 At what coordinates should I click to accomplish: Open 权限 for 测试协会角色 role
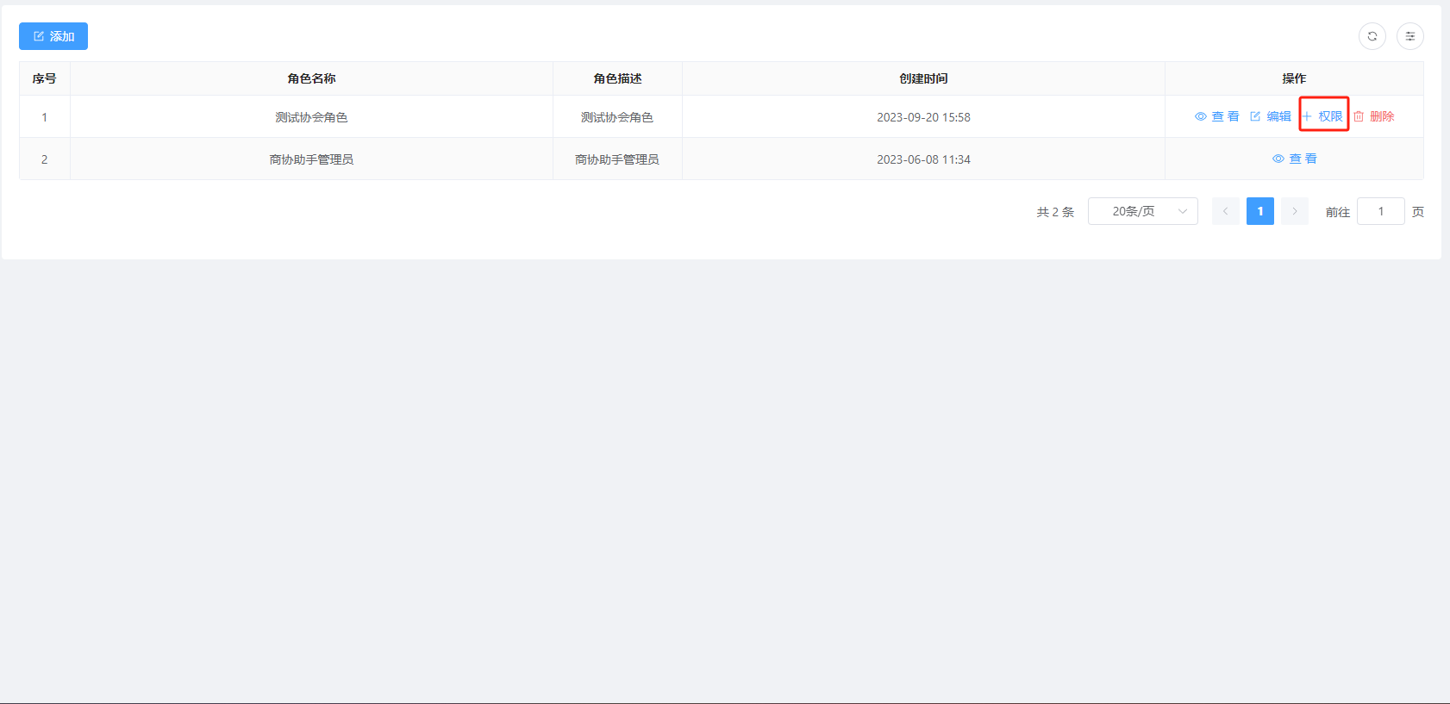click(x=1323, y=116)
